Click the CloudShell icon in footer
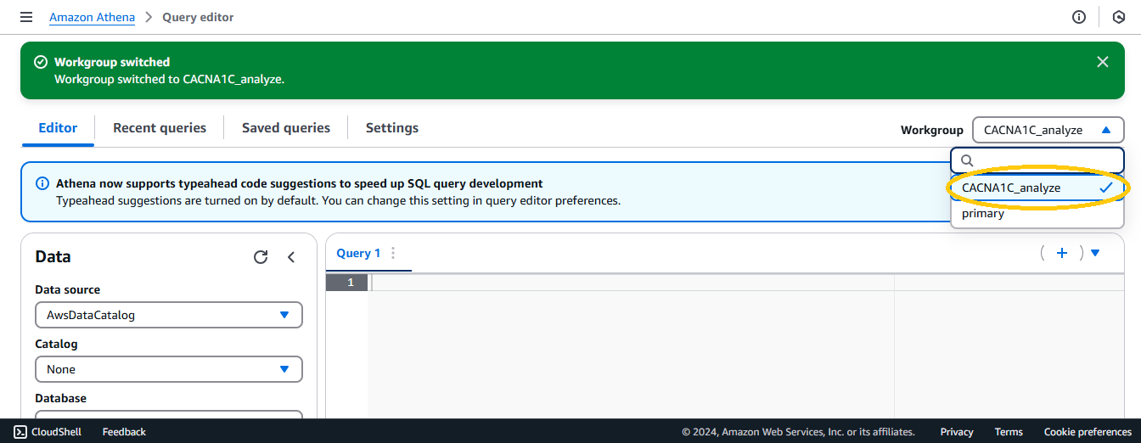 20,432
